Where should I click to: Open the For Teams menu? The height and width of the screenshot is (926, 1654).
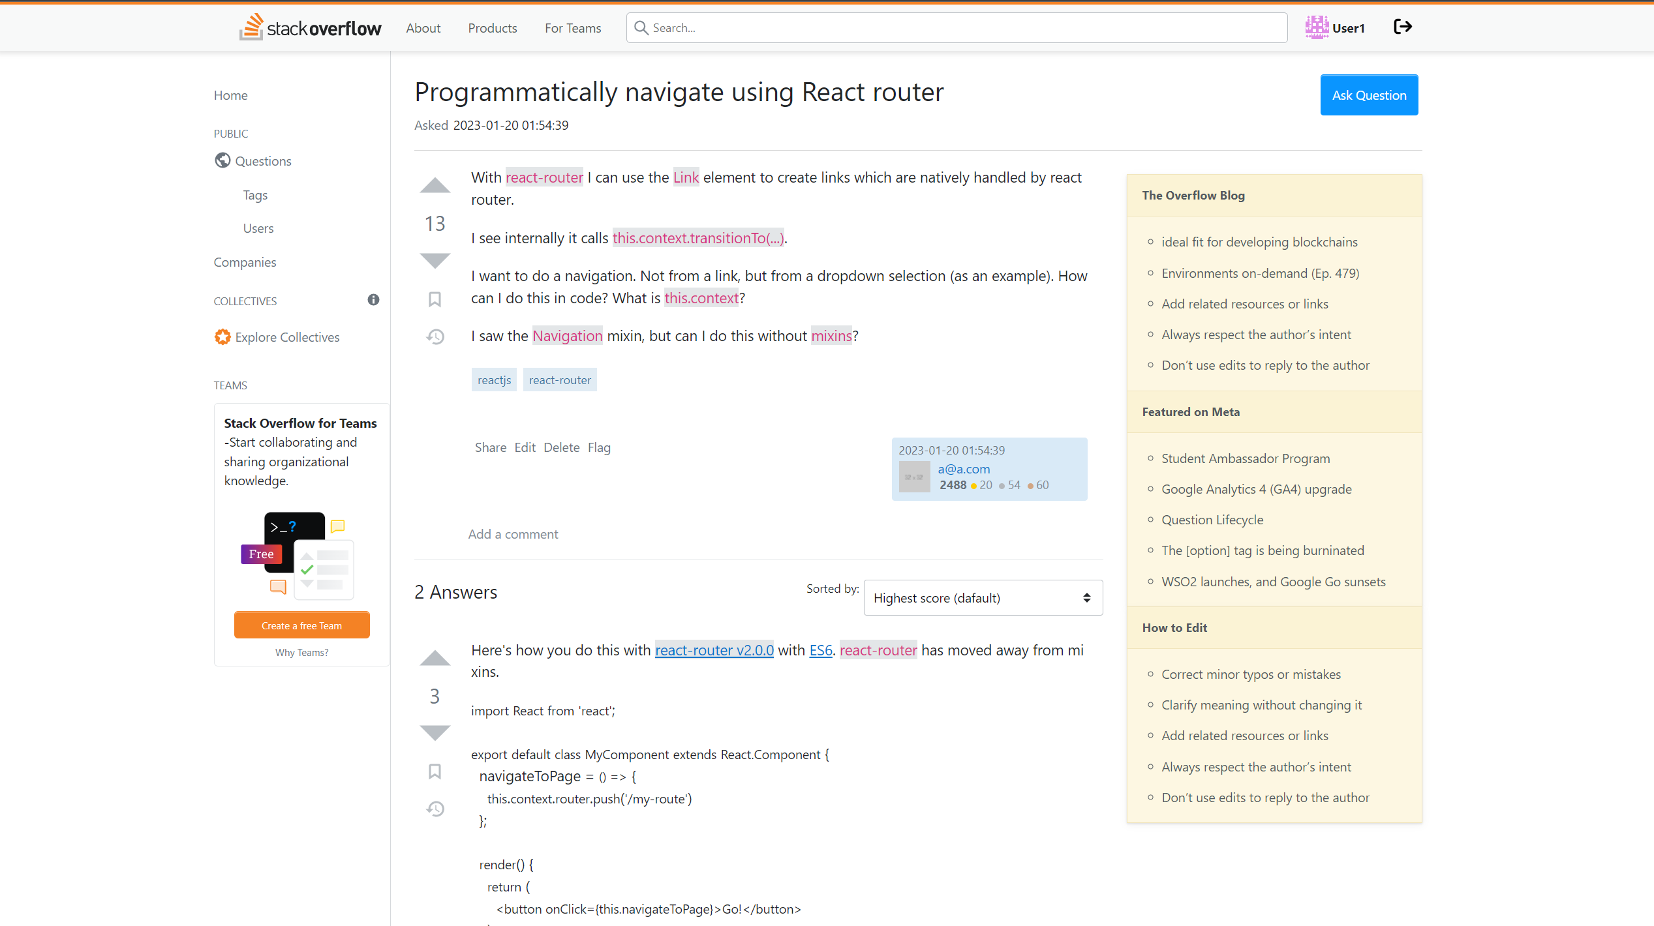[x=572, y=27]
